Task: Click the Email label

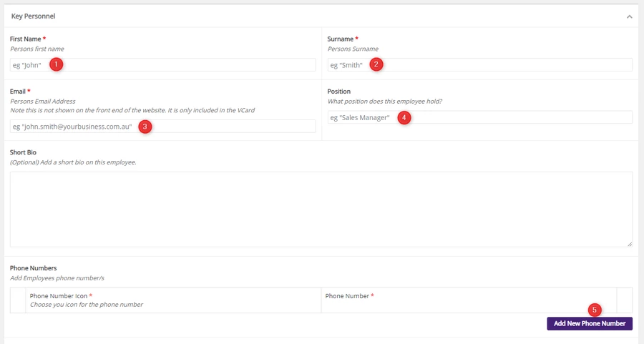Action: 18,92
